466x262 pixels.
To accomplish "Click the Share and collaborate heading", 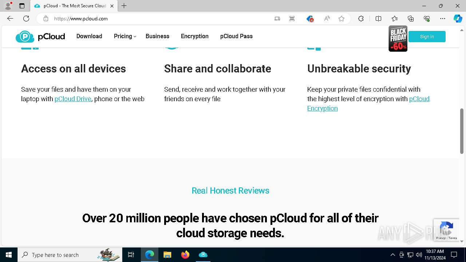I will pyautogui.click(x=218, y=69).
